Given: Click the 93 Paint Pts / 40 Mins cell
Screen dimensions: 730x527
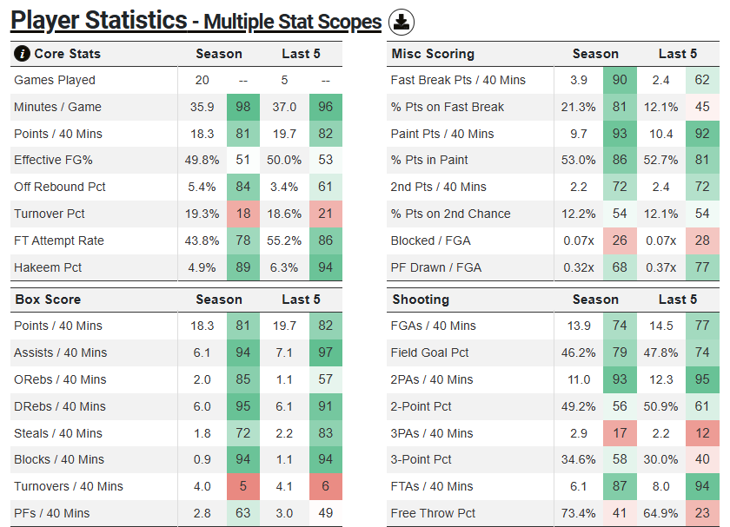Looking at the screenshot, I should pos(620,134).
